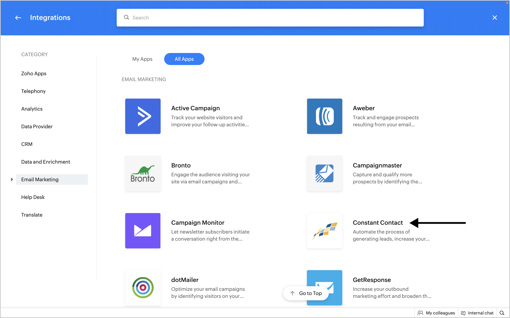The image size is (510, 318).
Task: Select the Zoho Apps category
Action: pos(34,73)
